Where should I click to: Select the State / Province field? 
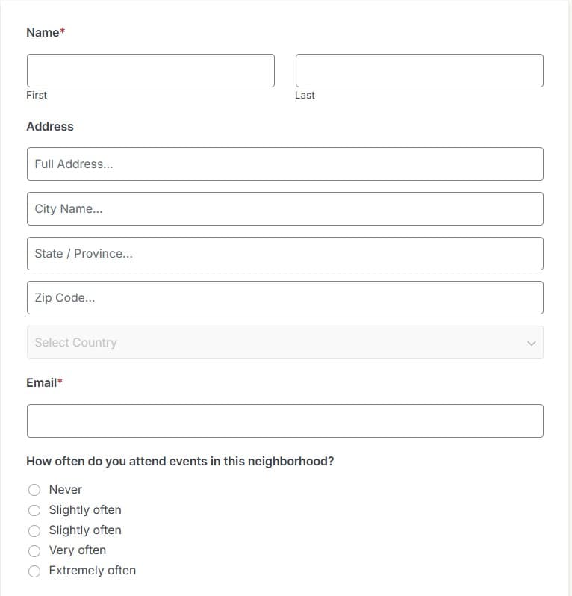pyautogui.click(x=285, y=253)
